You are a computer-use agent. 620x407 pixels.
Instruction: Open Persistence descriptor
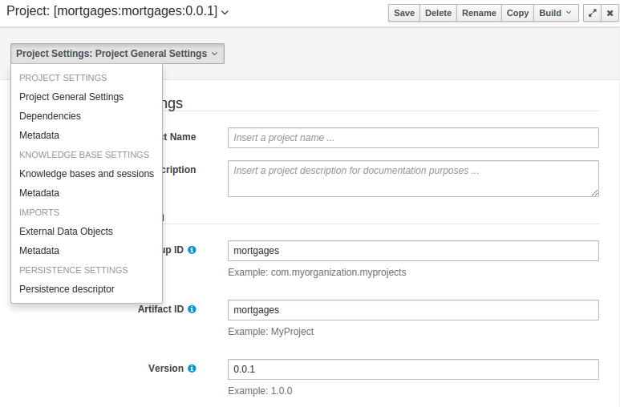(x=87, y=289)
